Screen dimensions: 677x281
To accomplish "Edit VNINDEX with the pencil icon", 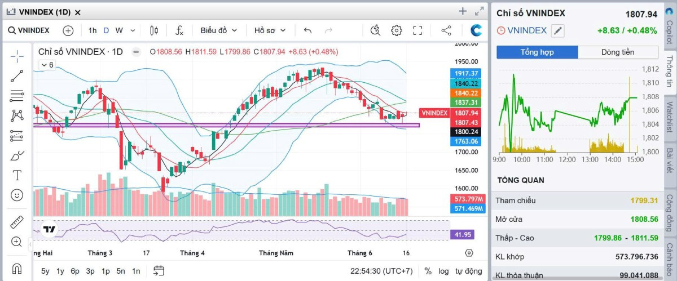I will click(558, 31).
